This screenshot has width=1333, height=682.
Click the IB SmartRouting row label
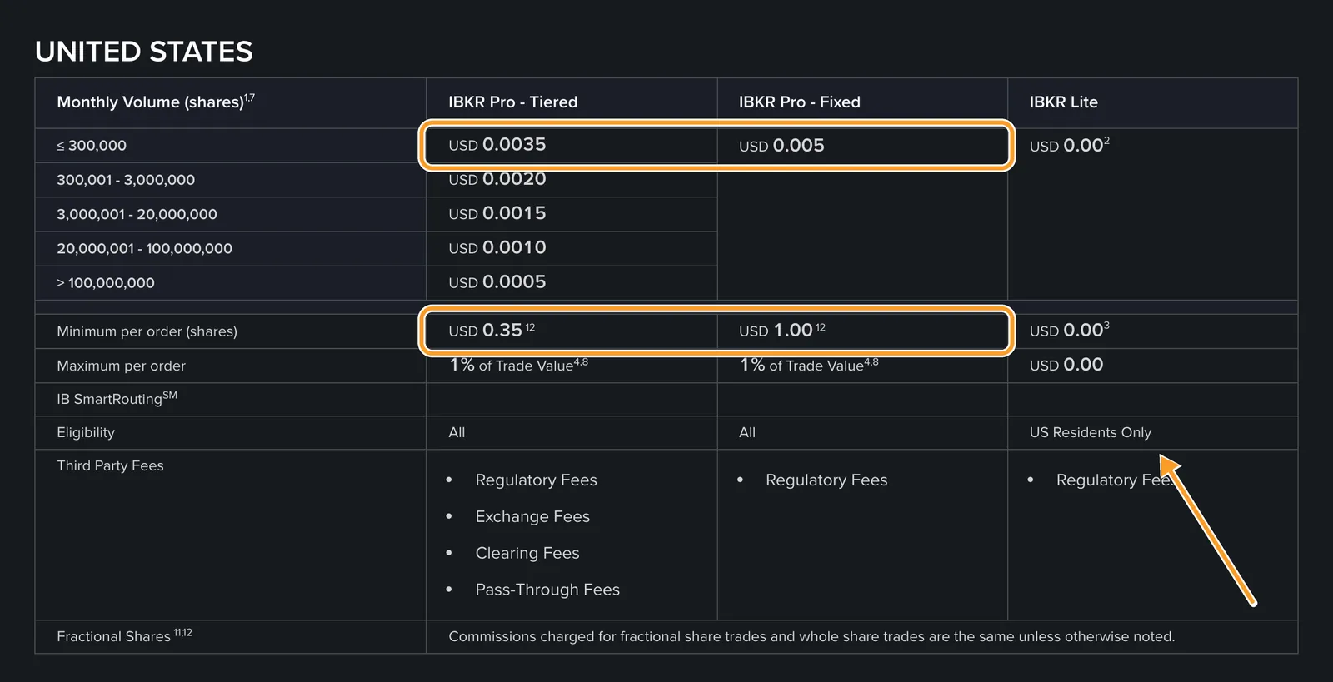coord(117,398)
